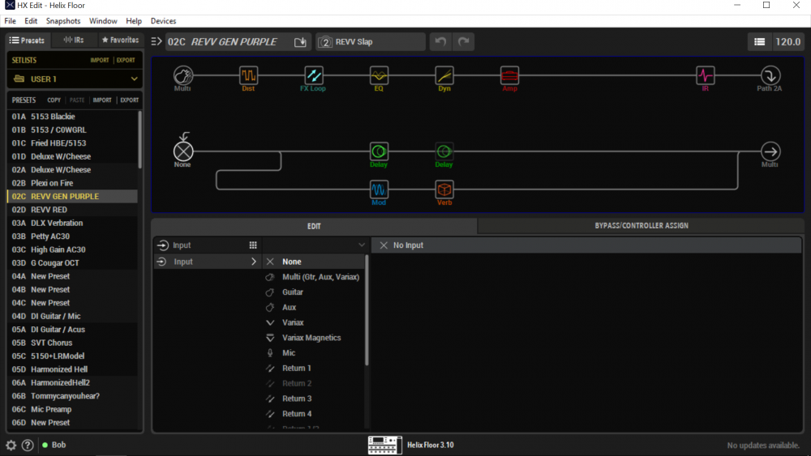
Task: Switch to the IRs tab
Action: [x=74, y=40]
